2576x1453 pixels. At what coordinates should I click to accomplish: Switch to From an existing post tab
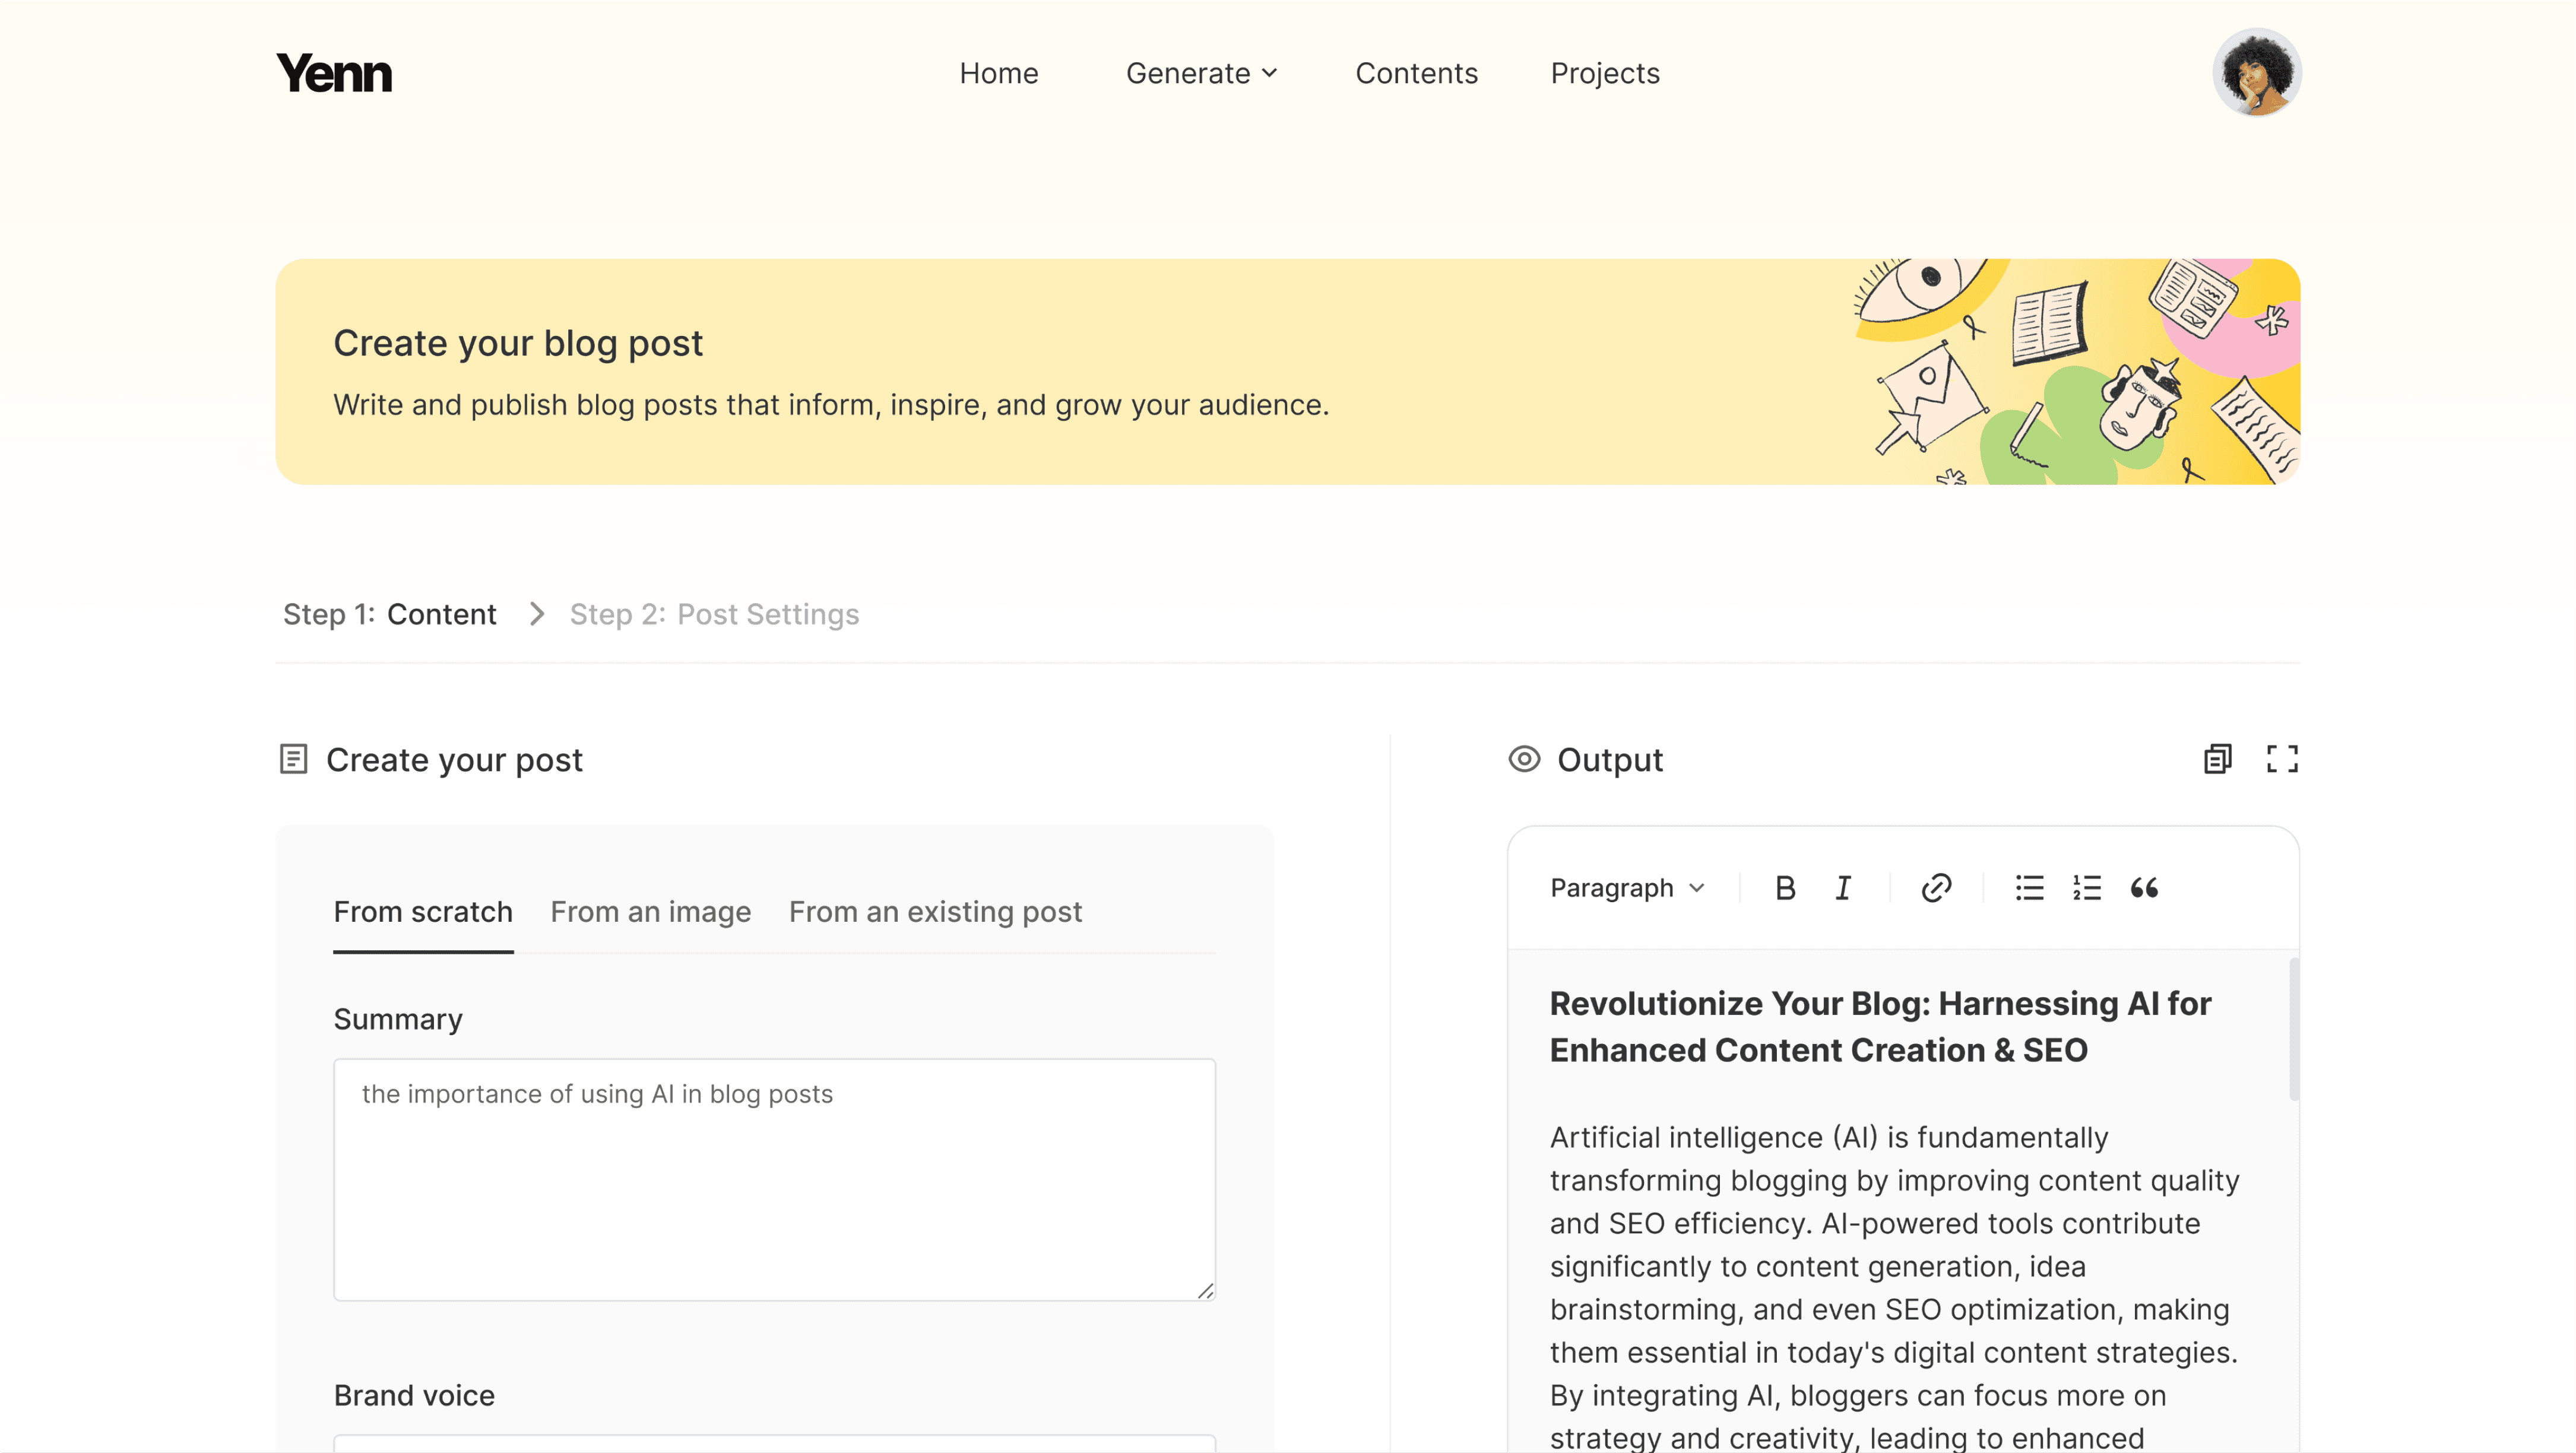click(935, 912)
